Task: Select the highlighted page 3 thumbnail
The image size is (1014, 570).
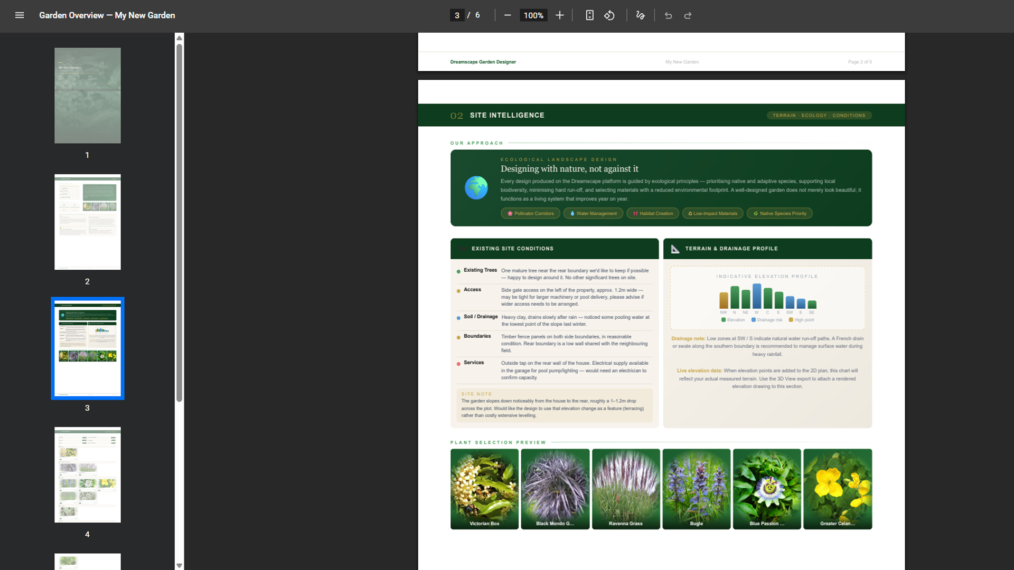Action: (88, 348)
